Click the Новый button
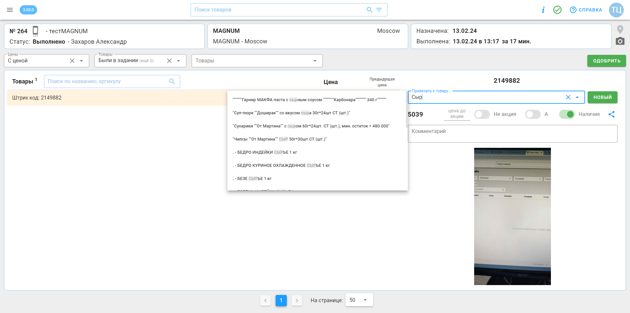The width and height of the screenshot is (630, 313). click(x=602, y=97)
